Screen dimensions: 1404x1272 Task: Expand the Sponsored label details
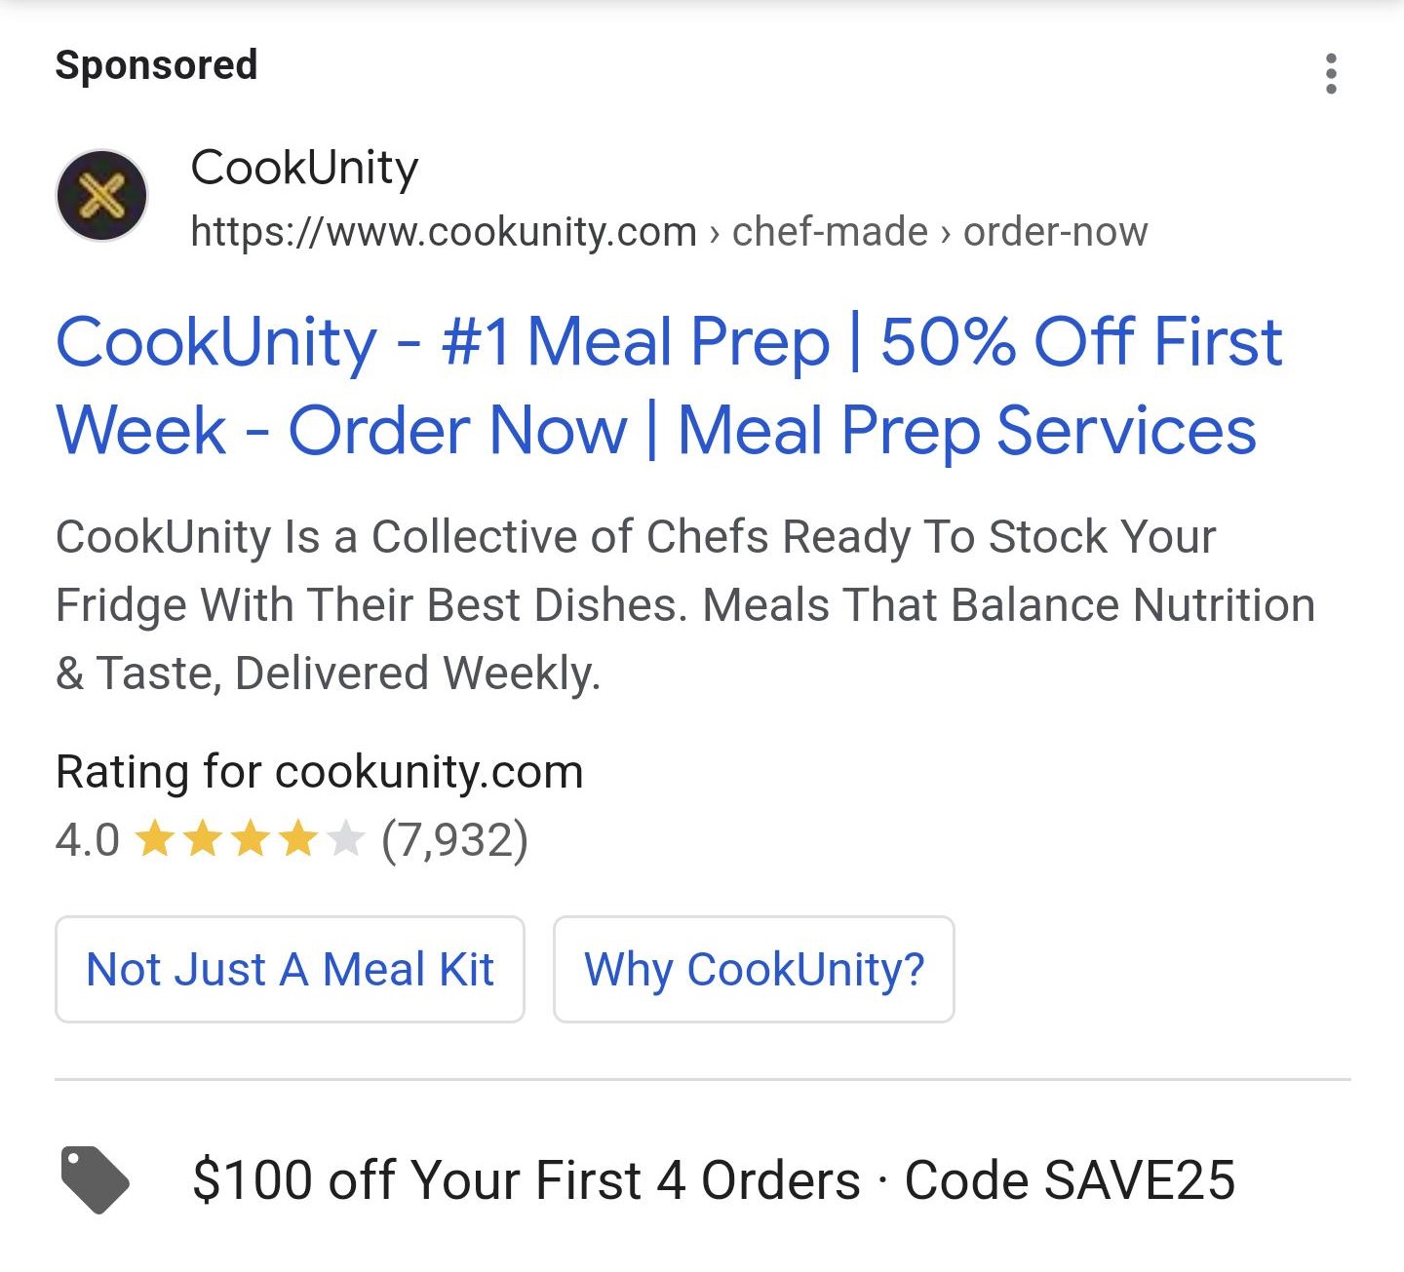pos(156,64)
